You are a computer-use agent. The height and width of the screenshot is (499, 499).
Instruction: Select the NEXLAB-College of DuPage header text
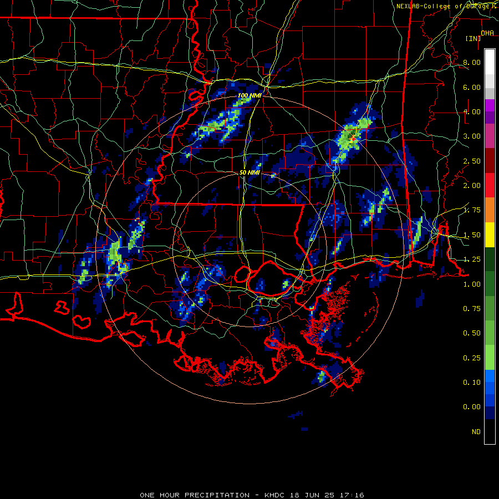[x=447, y=6]
